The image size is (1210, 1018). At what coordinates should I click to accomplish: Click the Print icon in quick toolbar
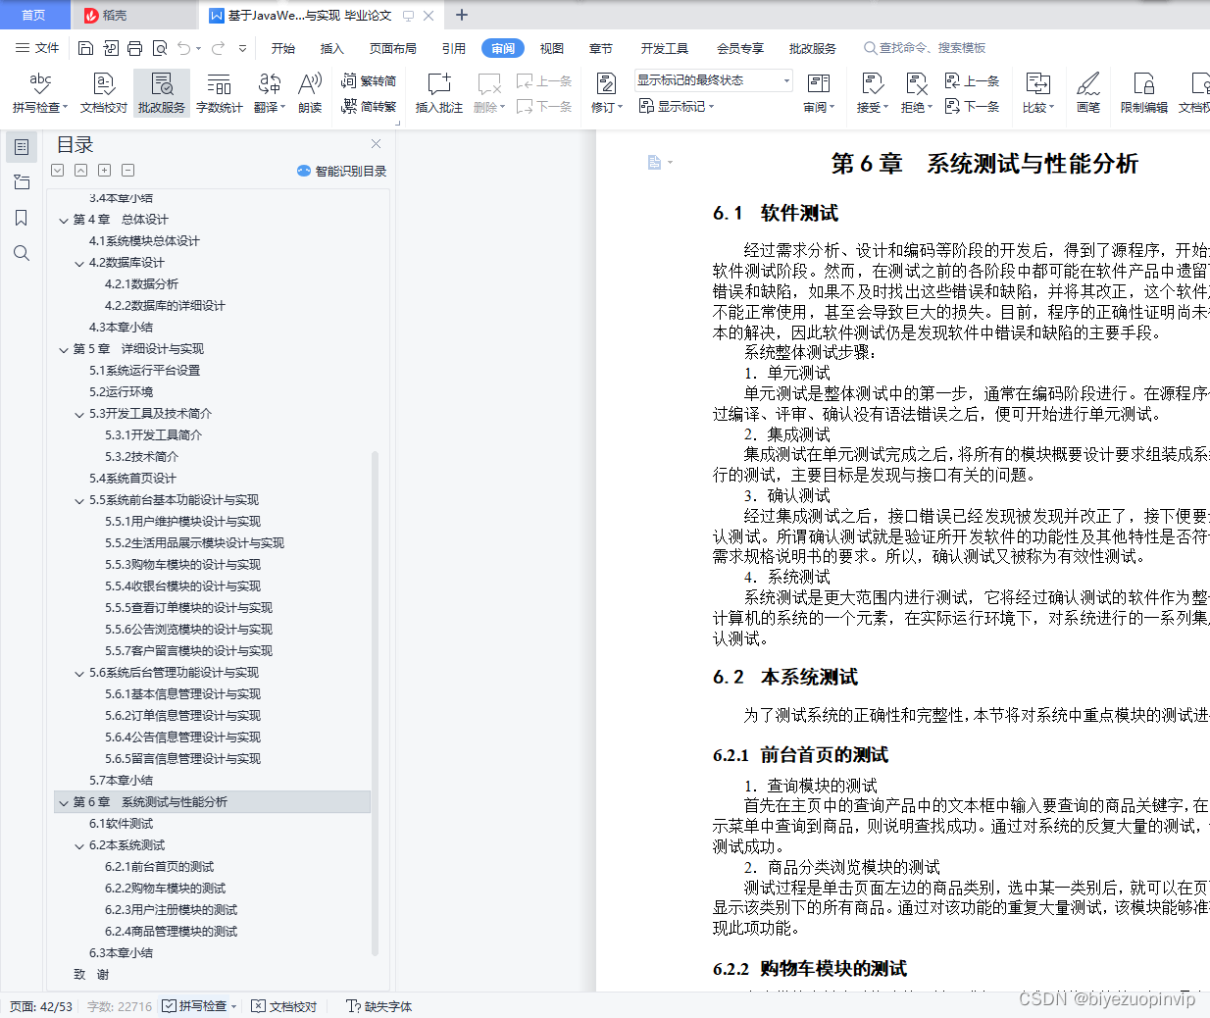[134, 48]
